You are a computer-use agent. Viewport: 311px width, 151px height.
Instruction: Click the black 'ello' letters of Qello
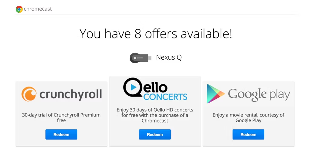(156, 87)
